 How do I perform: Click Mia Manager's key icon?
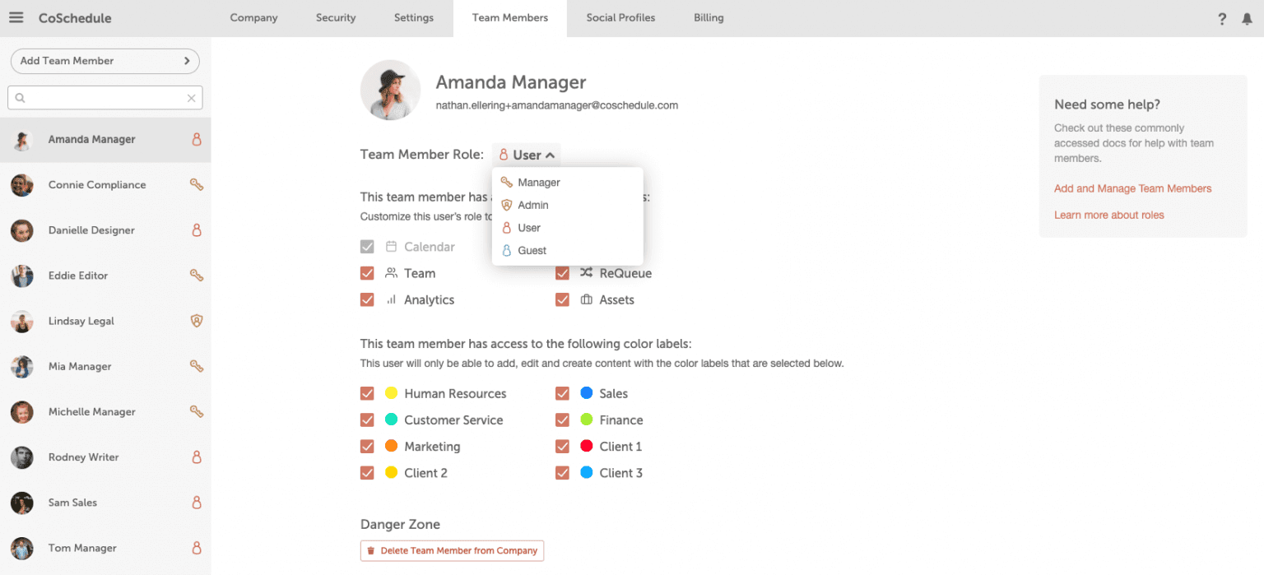click(x=197, y=366)
